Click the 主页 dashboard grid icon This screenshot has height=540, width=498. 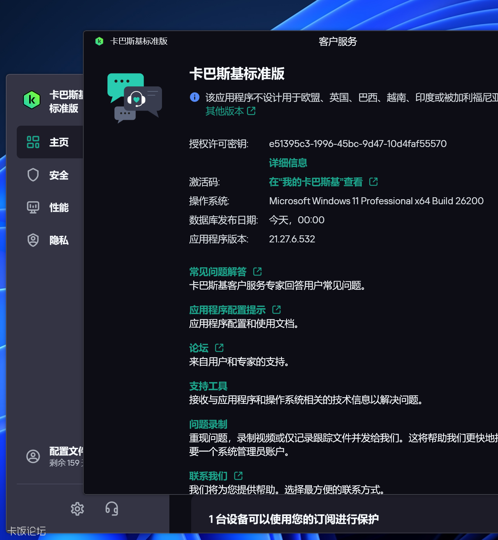coord(33,142)
